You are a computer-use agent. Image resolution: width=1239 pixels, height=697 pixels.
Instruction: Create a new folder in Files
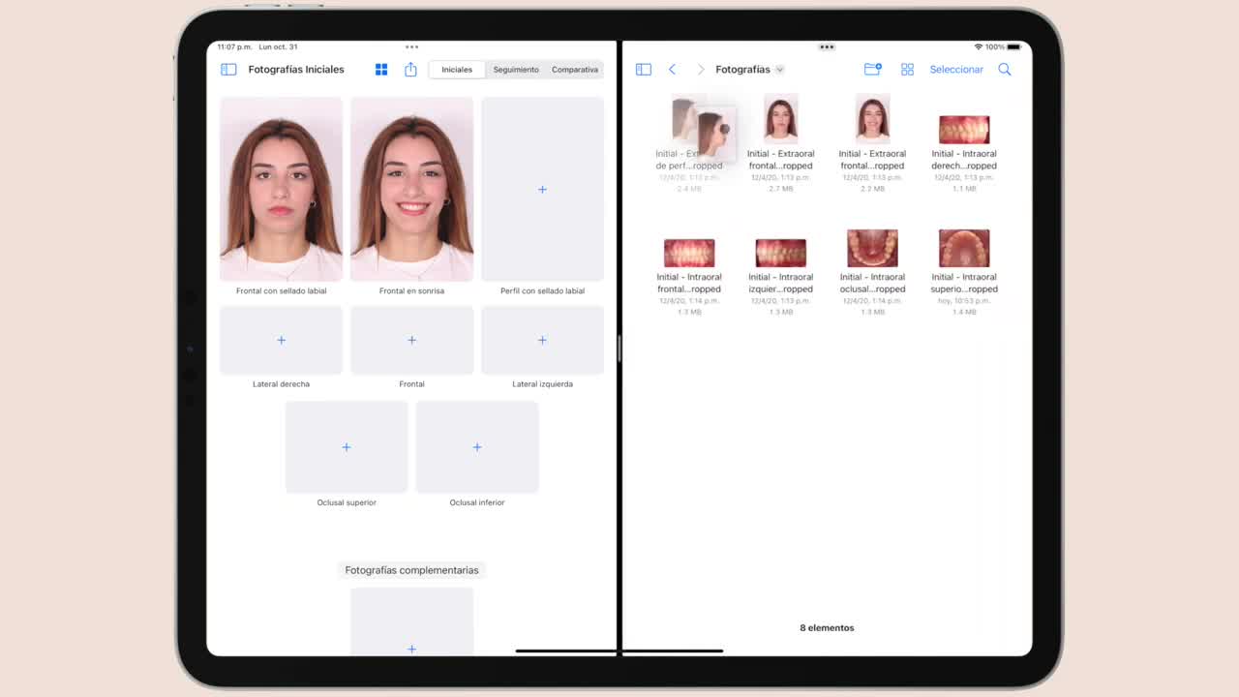(873, 70)
